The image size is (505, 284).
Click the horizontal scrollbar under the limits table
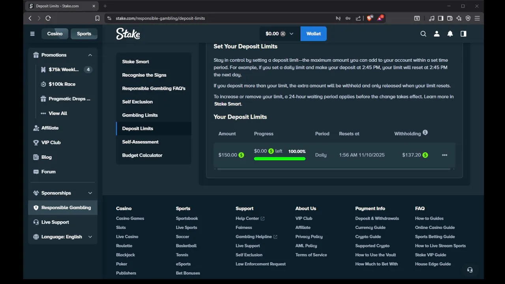334,169
